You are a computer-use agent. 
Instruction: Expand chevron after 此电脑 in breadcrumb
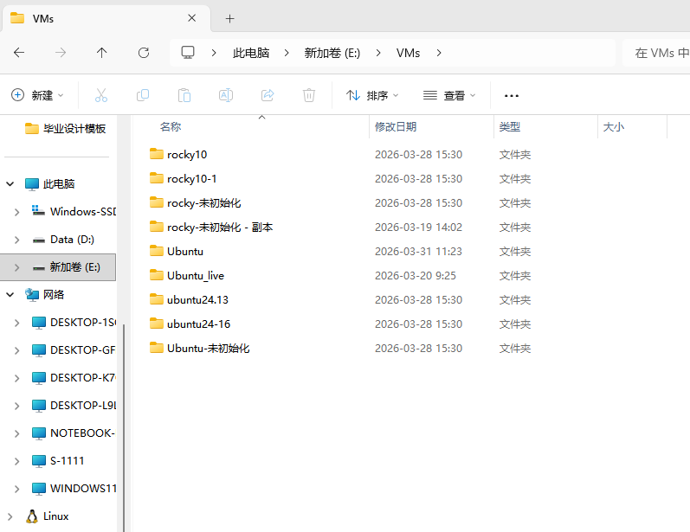pyautogui.click(x=287, y=53)
